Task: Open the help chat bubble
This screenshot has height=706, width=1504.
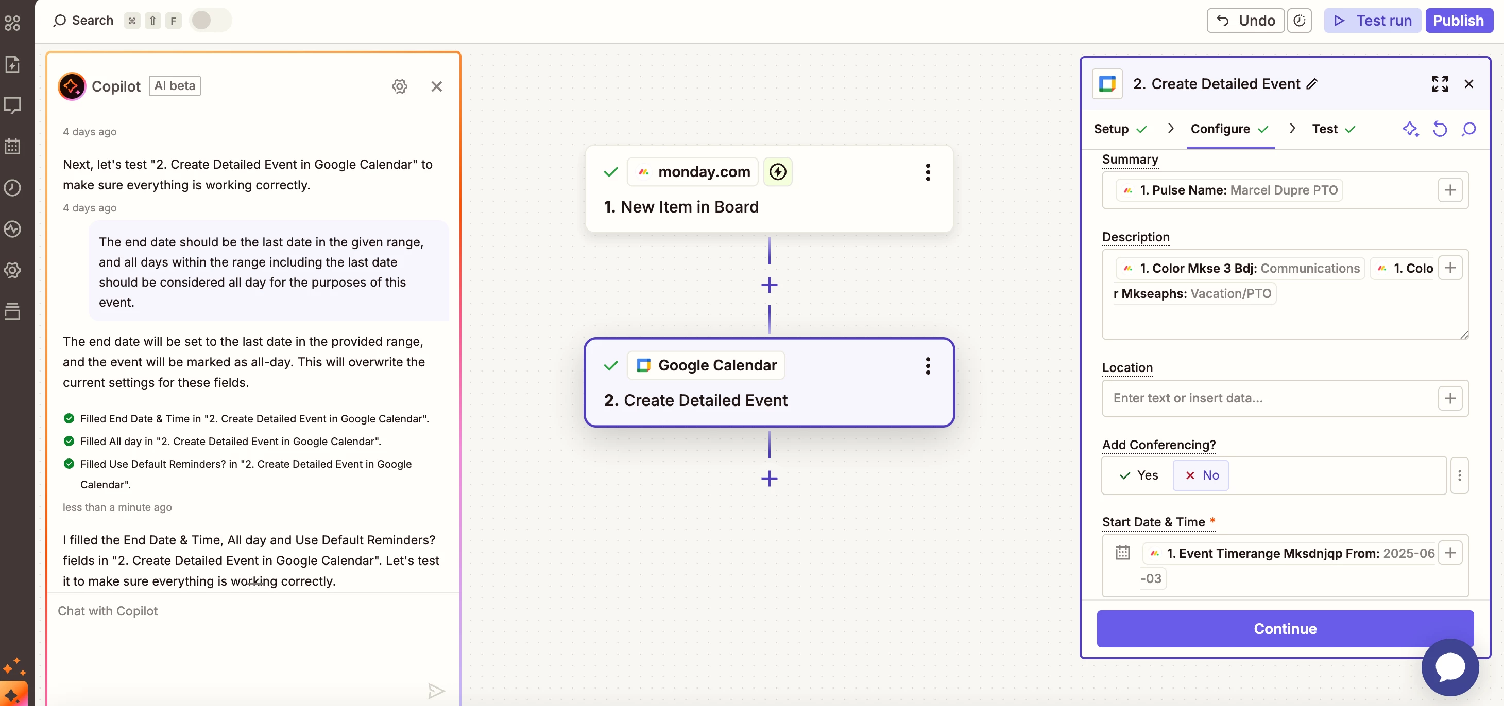Action: tap(1450, 668)
